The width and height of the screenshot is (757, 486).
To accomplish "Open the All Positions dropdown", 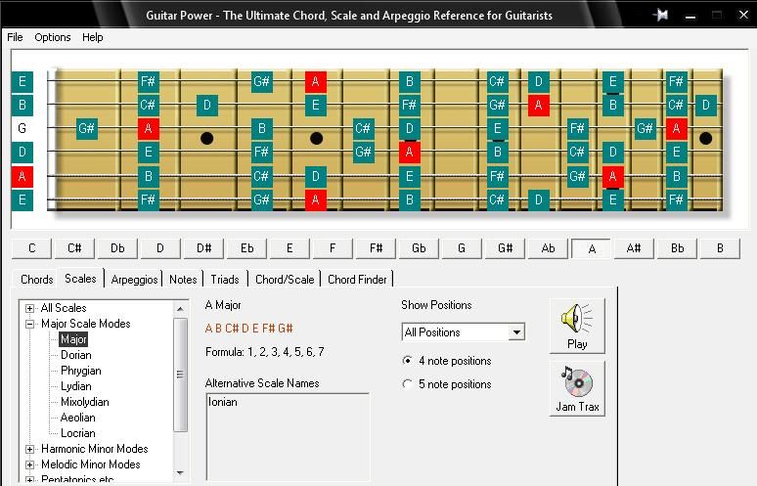I will 463,332.
